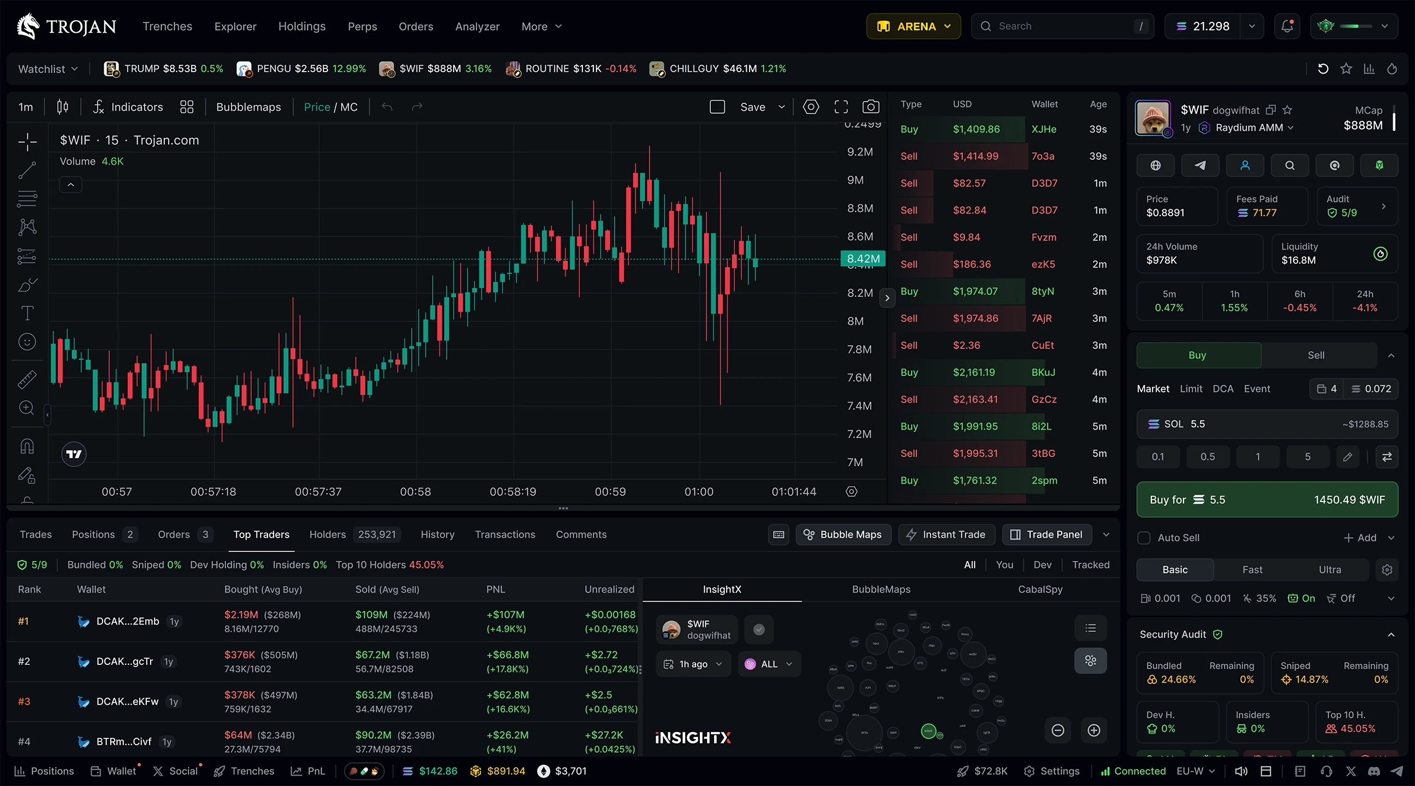
Task: Open the Analyzer menu item
Action: pos(477,26)
